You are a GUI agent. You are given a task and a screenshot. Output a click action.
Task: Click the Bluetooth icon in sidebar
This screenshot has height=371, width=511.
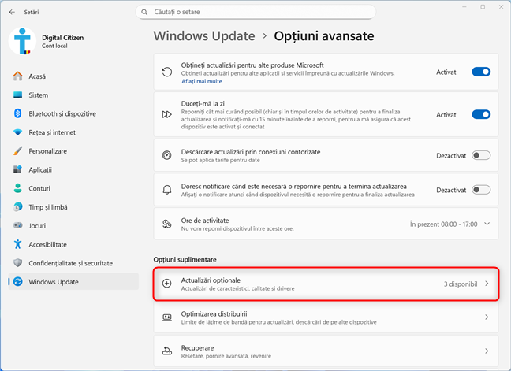coord(18,113)
